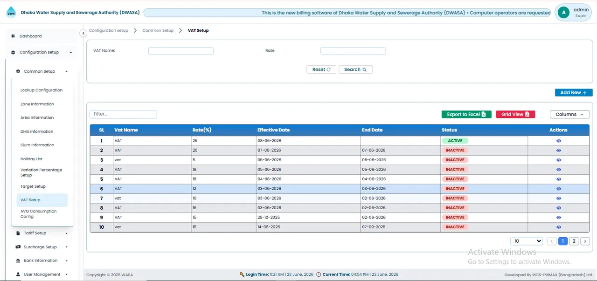Screen dimensions: 597x281
Task: Click the ACTIVE status badge
Action: (455, 141)
